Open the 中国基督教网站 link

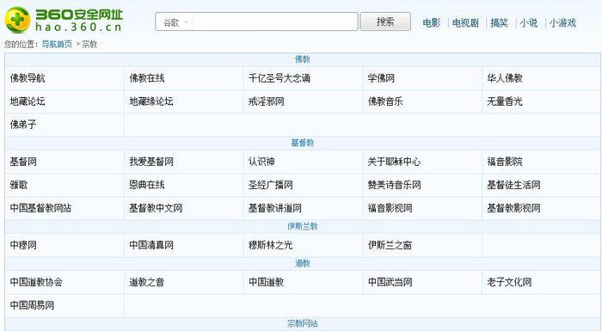point(40,208)
